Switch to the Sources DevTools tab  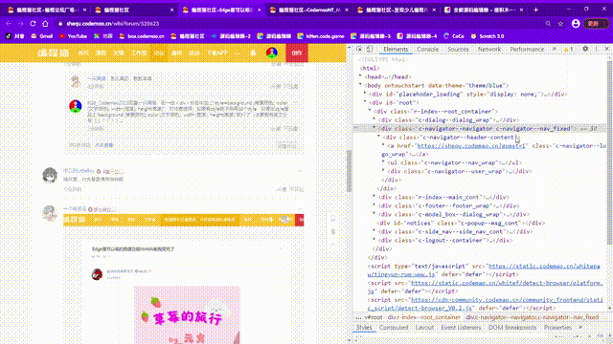(458, 49)
